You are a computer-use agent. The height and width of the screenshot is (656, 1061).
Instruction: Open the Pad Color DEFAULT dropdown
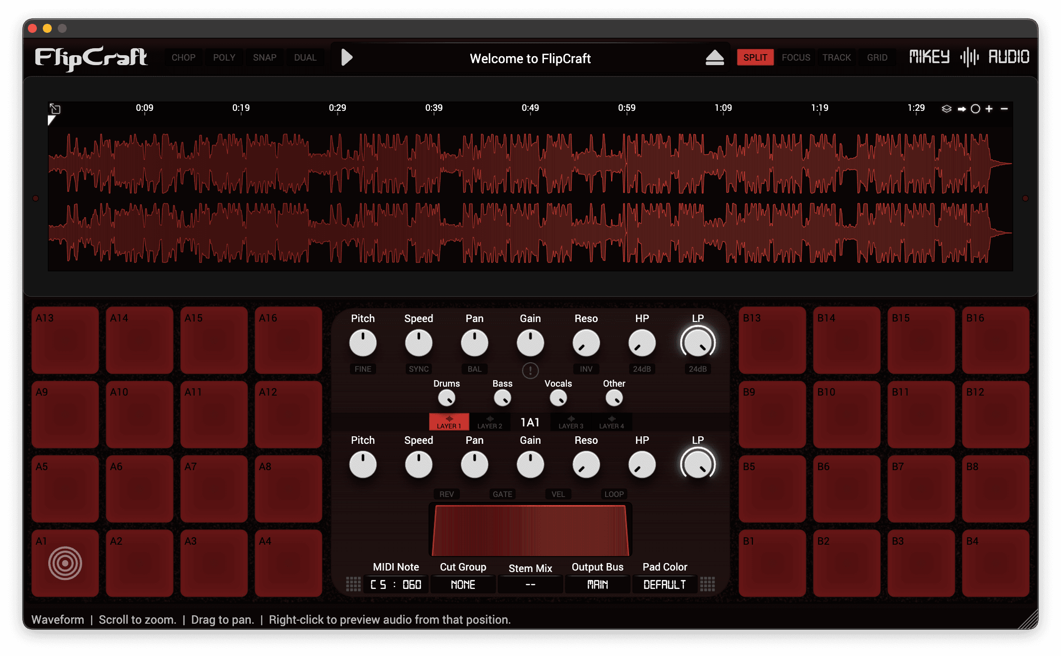click(664, 584)
